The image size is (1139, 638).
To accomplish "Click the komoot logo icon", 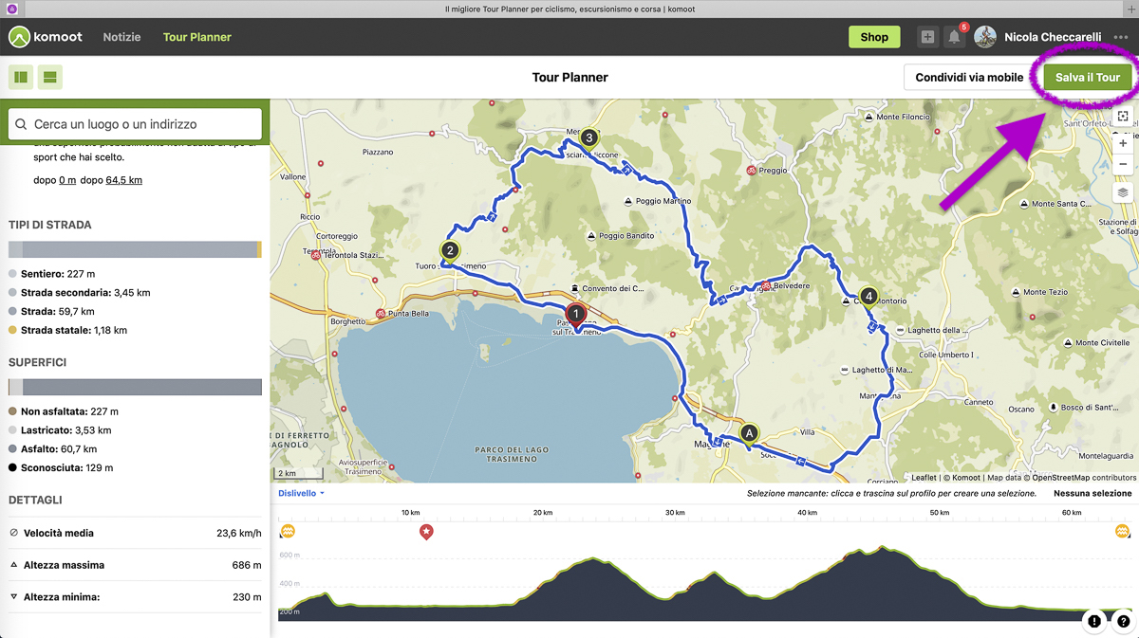I will pos(19,37).
